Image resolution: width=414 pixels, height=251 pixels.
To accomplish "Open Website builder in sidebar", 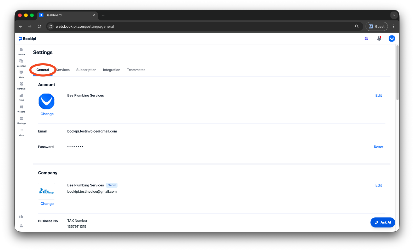I will [x=21, y=109].
